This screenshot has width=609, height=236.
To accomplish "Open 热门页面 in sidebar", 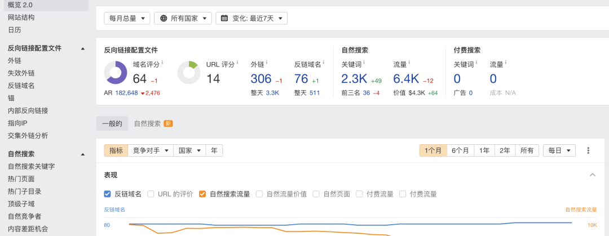I will point(21,179).
